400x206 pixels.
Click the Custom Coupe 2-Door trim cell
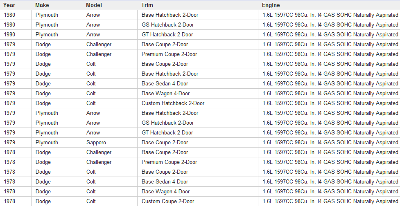[168, 201]
